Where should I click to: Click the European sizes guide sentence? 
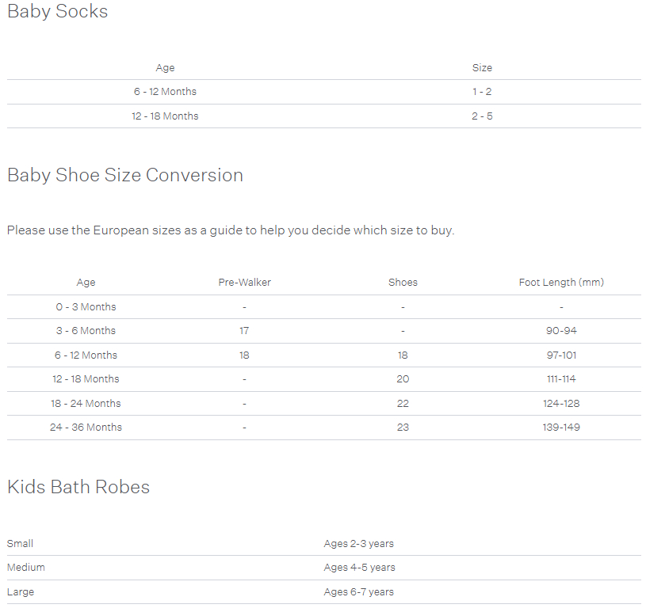point(231,230)
